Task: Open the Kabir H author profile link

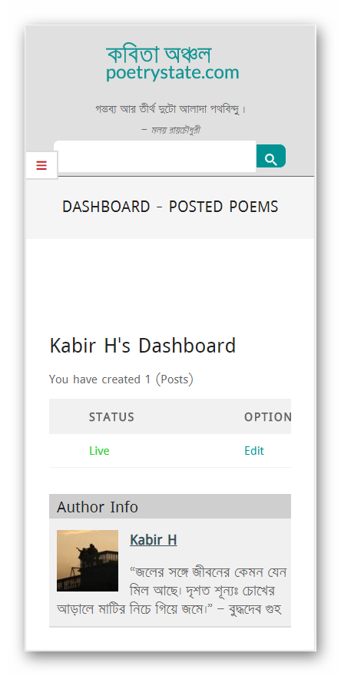Action: click(x=154, y=540)
